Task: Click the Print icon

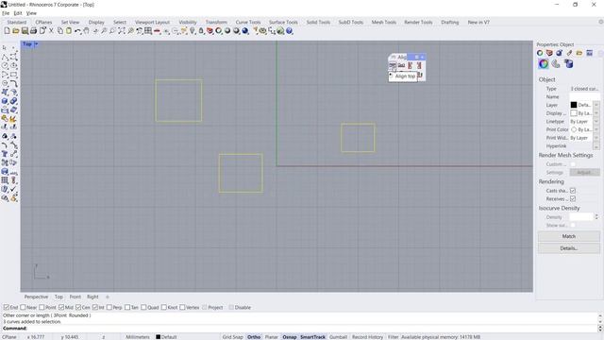Action: coord(34,31)
